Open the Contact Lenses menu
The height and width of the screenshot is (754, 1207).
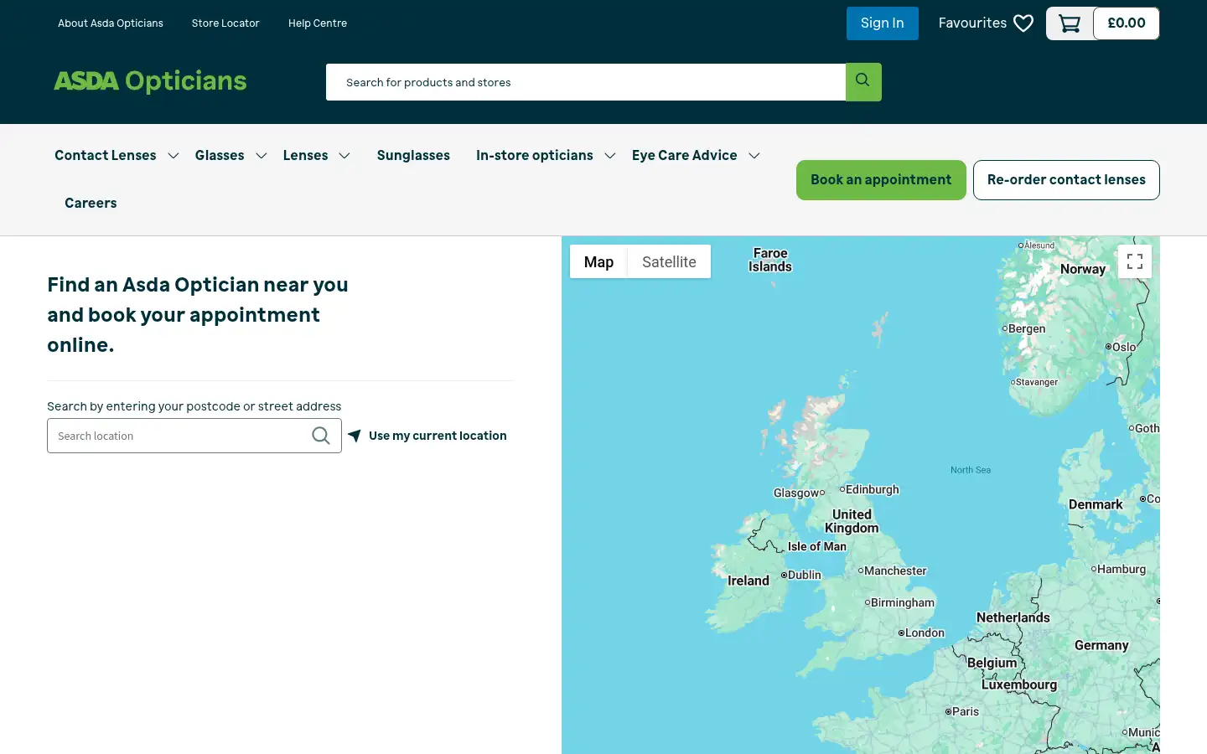(x=106, y=155)
